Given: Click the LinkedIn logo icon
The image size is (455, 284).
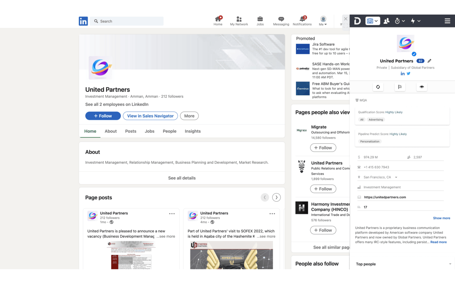Looking at the screenshot, I should [83, 21].
